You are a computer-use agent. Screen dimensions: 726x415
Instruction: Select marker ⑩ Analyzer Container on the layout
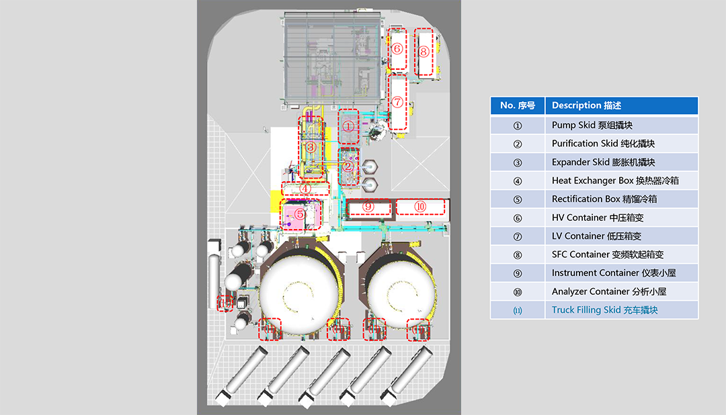point(420,207)
